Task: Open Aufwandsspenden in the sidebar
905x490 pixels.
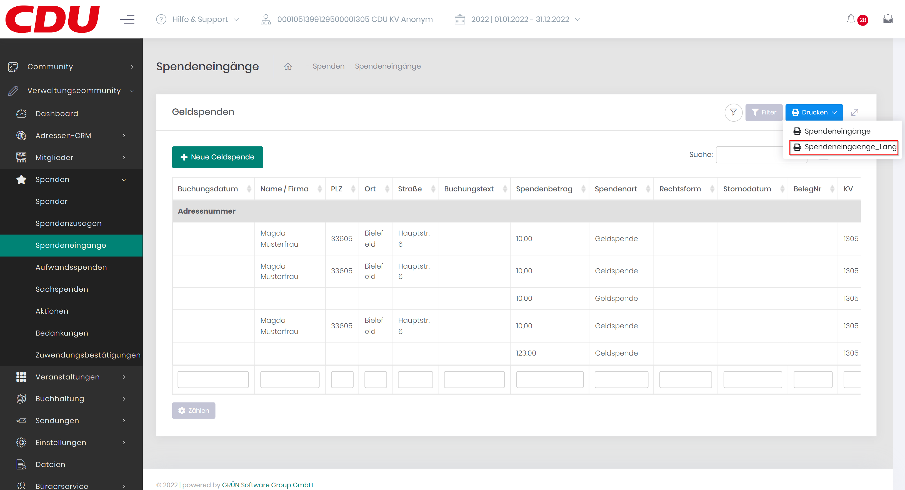Action: (71, 267)
